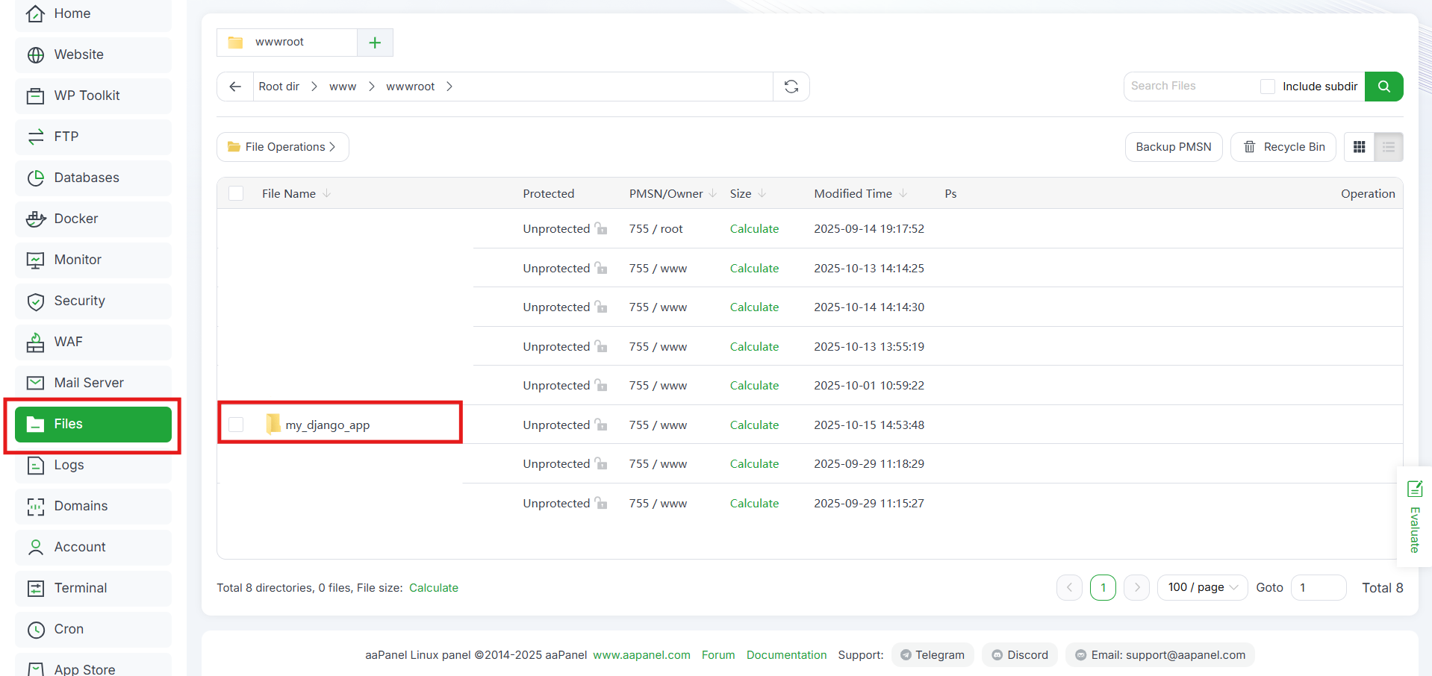The height and width of the screenshot is (676, 1432).
Task: Expand chevron after Root dir breadcrumb
Action: [314, 87]
